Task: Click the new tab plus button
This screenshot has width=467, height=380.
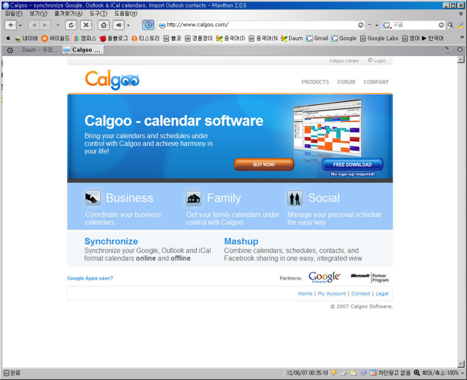Action: tap(10, 25)
